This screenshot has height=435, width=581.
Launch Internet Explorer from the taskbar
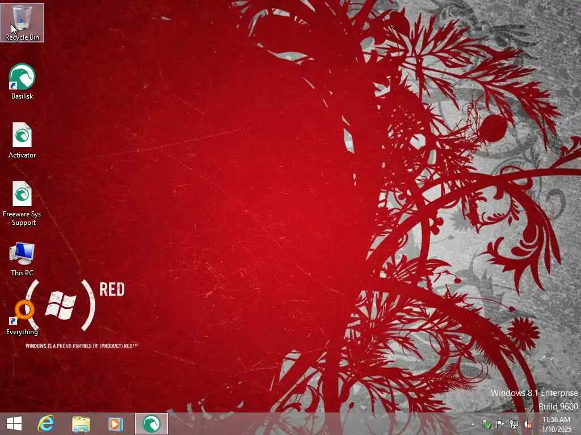(x=46, y=424)
